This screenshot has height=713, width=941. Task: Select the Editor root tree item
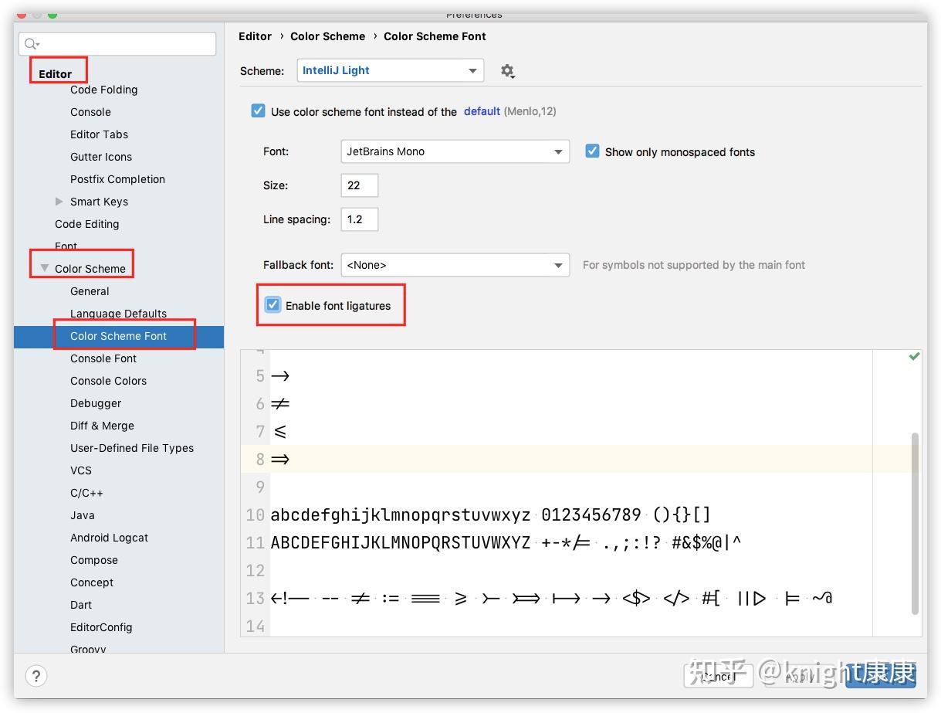pyautogui.click(x=56, y=74)
